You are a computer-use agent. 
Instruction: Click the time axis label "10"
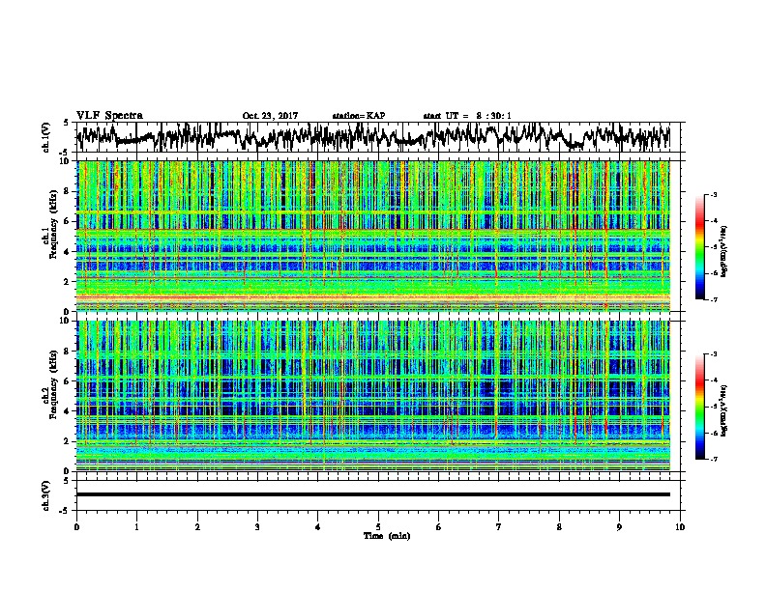click(x=680, y=527)
